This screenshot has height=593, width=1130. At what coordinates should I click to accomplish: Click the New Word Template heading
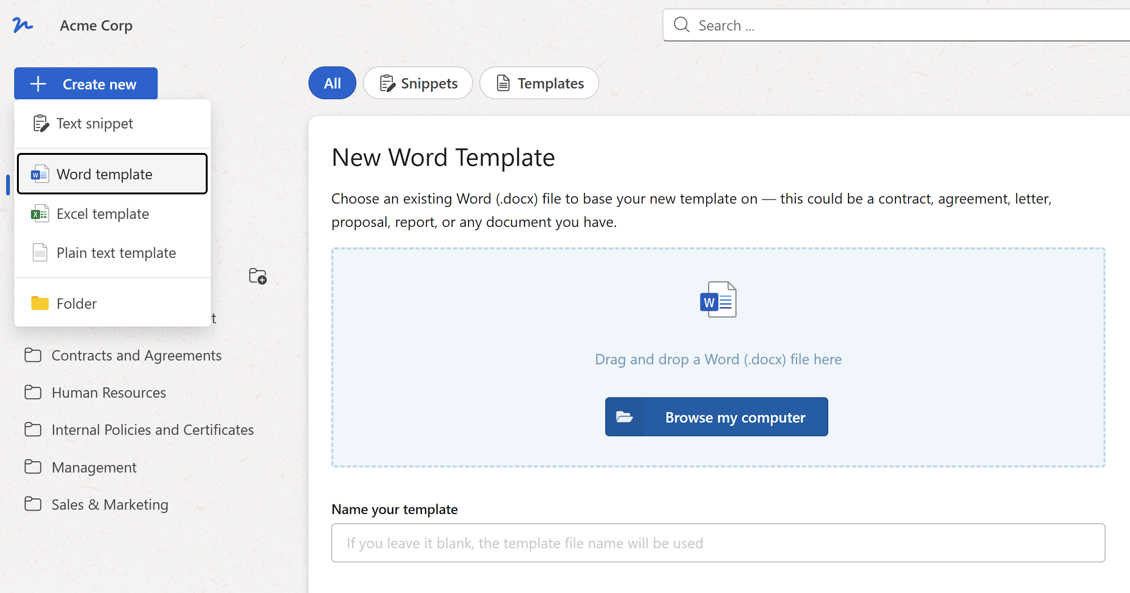[443, 157]
